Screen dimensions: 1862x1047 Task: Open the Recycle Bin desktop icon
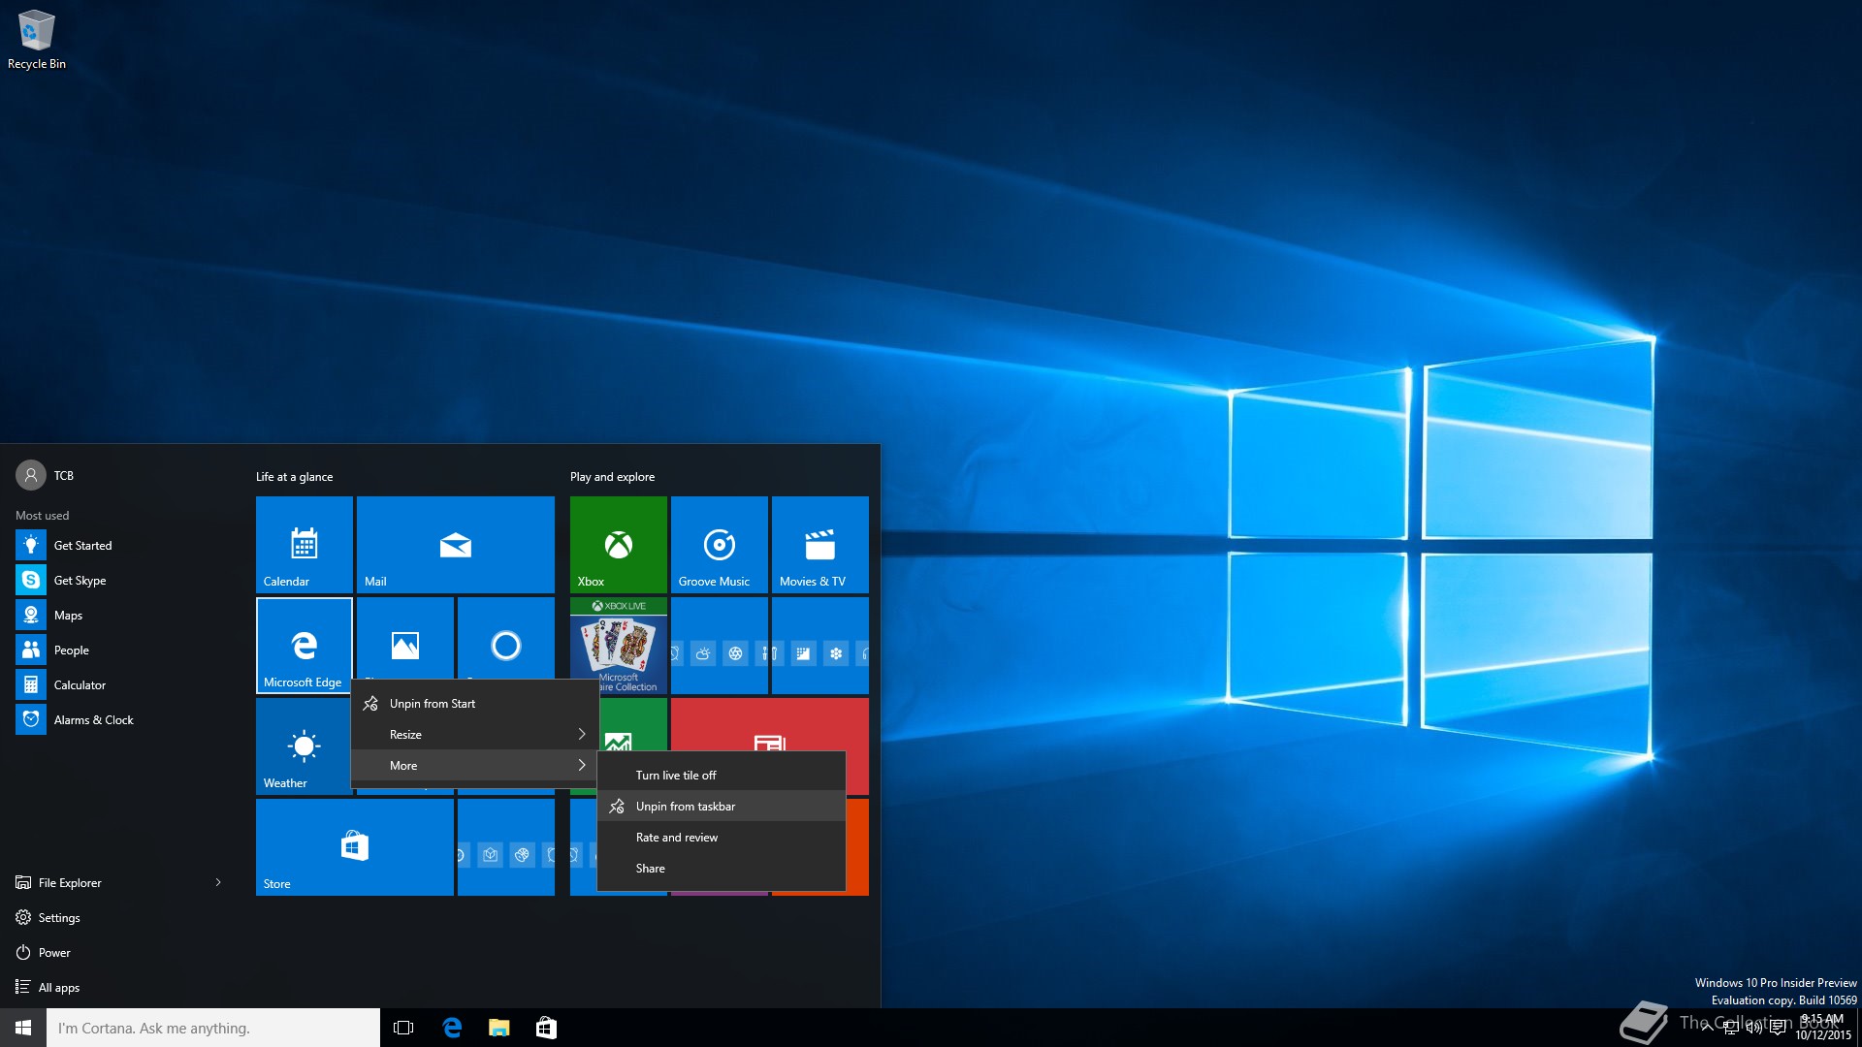(37, 39)
